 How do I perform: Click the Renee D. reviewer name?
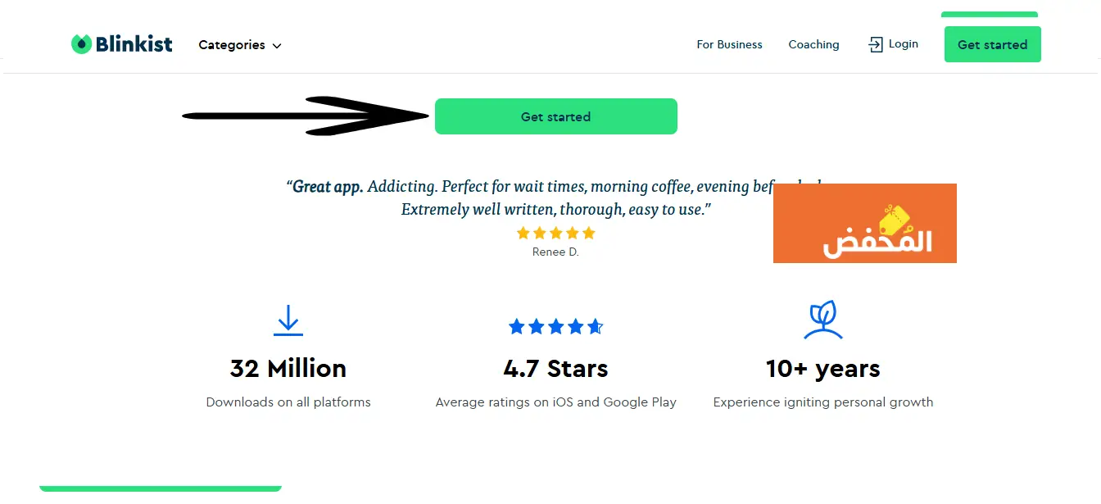coord(555,252)
